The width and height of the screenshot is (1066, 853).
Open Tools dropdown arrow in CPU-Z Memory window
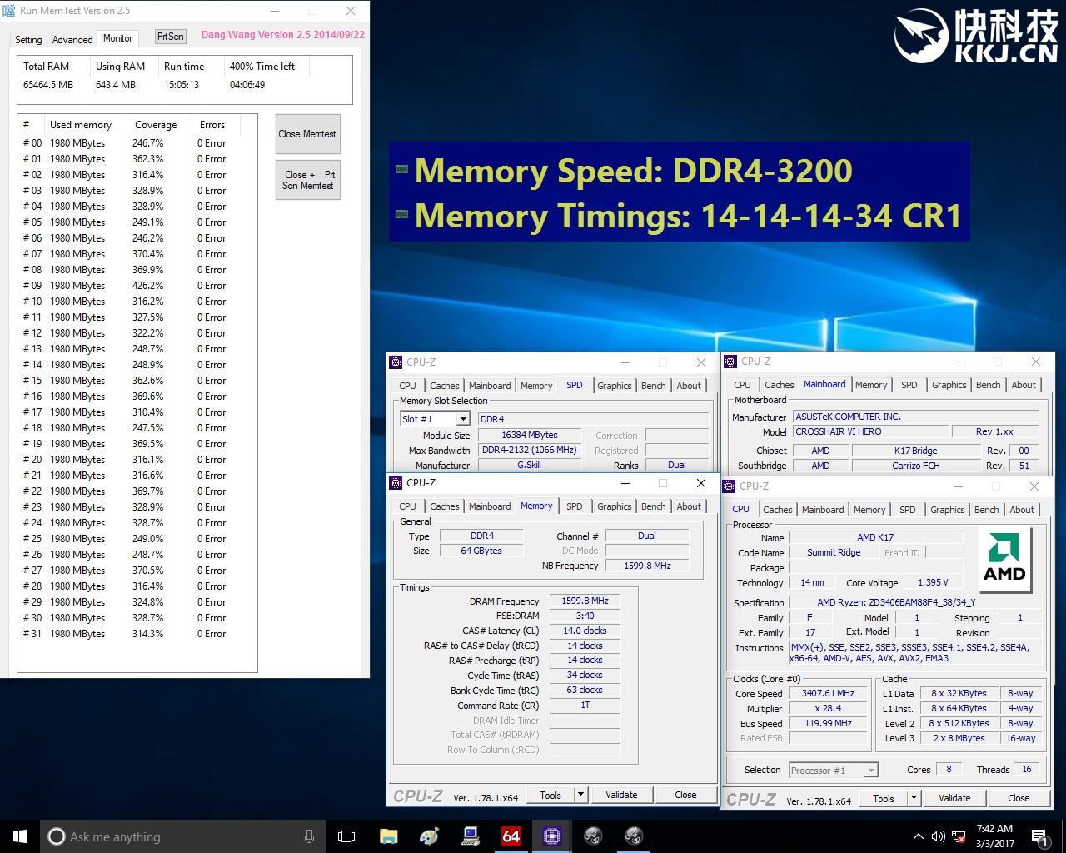581,795
